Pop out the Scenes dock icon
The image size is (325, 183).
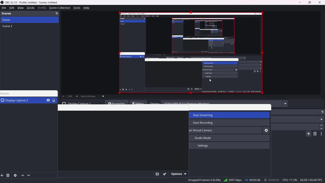[57, 13]
